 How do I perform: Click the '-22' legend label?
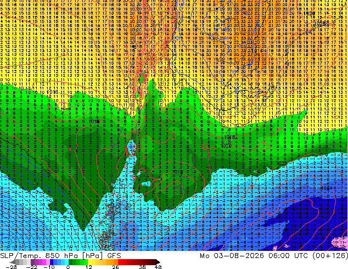coord(32,267)
